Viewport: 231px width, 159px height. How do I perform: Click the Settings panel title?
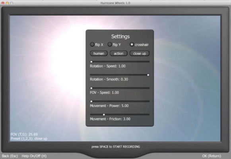point(120,37)
